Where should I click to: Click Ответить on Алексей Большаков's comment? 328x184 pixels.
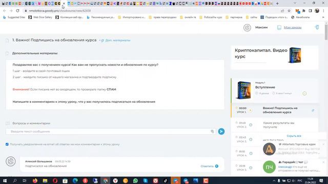click(x=210, y=166)
